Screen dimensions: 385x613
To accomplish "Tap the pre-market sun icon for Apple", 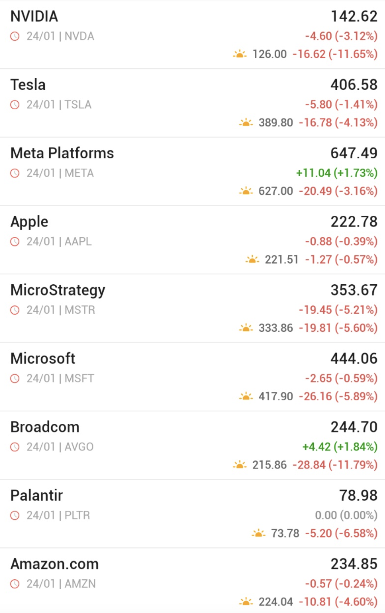I will point(252,259).
